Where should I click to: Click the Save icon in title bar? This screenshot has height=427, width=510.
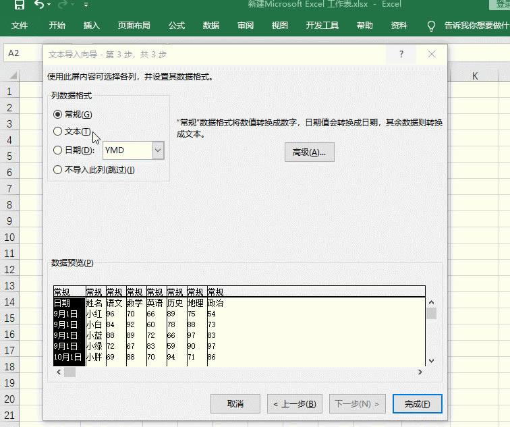point(20,5)
